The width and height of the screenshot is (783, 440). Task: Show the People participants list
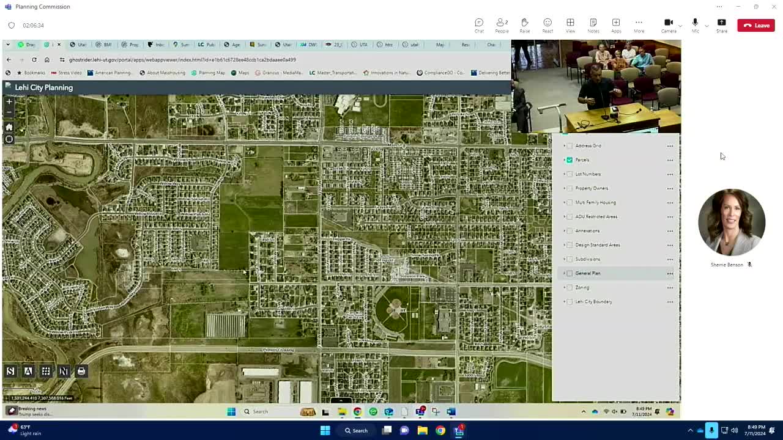tap(502, 25)
